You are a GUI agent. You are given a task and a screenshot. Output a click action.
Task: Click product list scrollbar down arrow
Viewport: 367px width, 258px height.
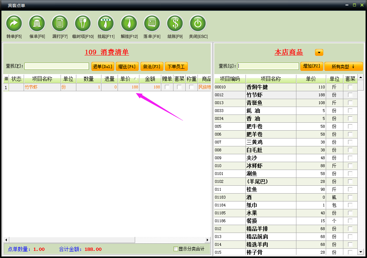point(361,252)
